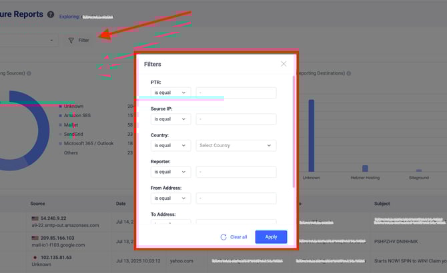
Task: Click the yahoo.com cell
Action: point(181,261)
